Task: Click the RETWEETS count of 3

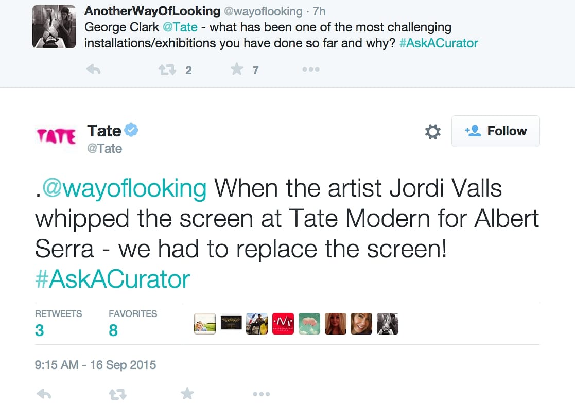Action: coord(39,330)
